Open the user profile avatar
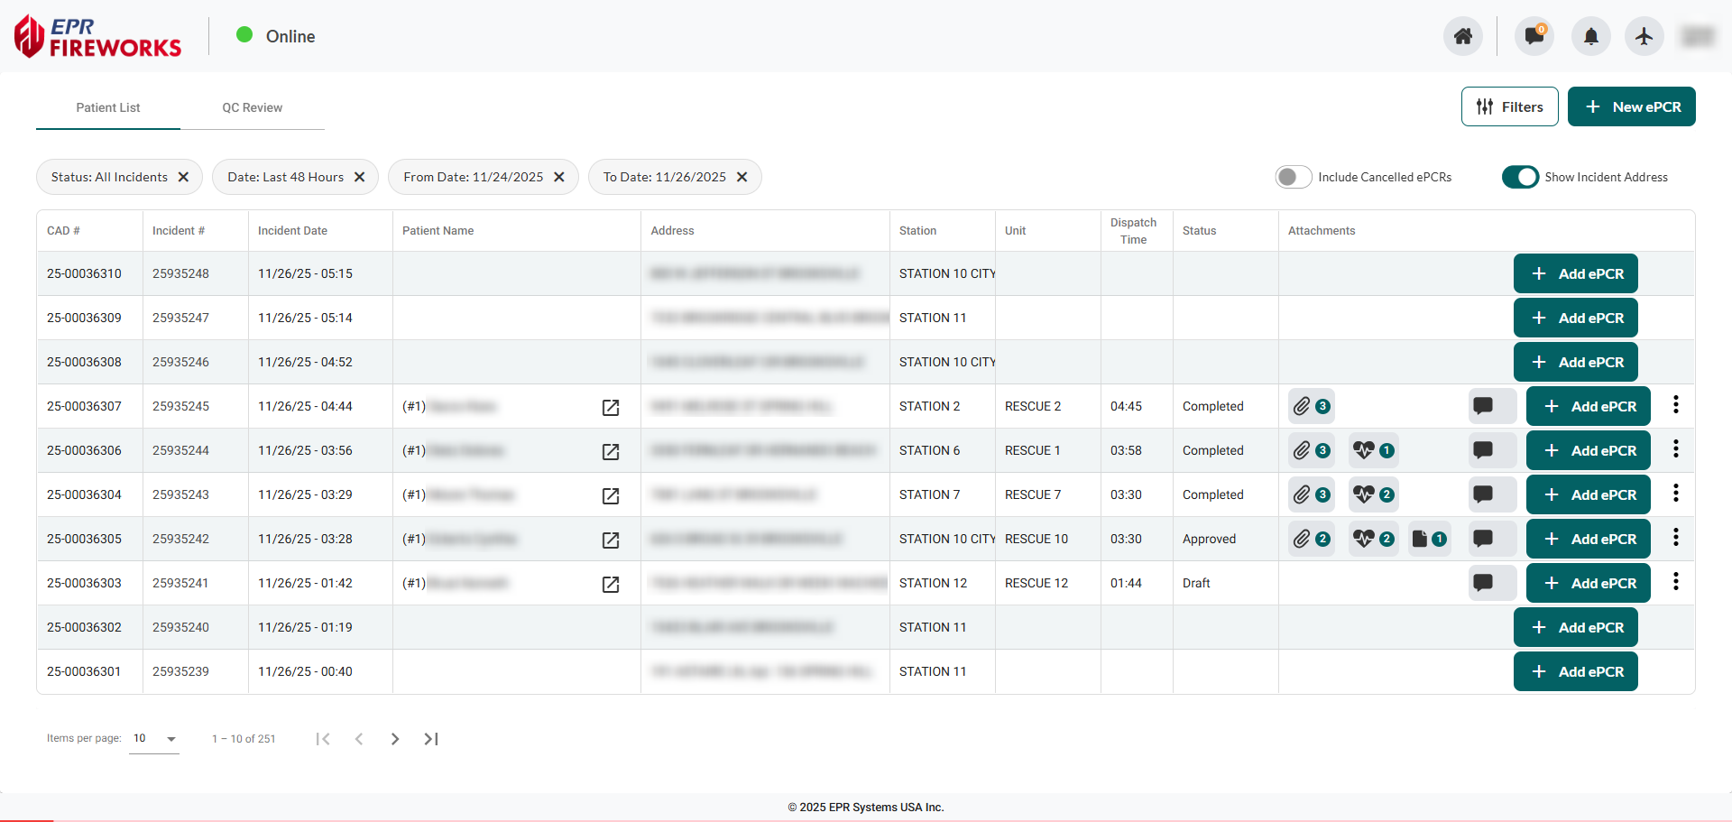 [1697, 36]
